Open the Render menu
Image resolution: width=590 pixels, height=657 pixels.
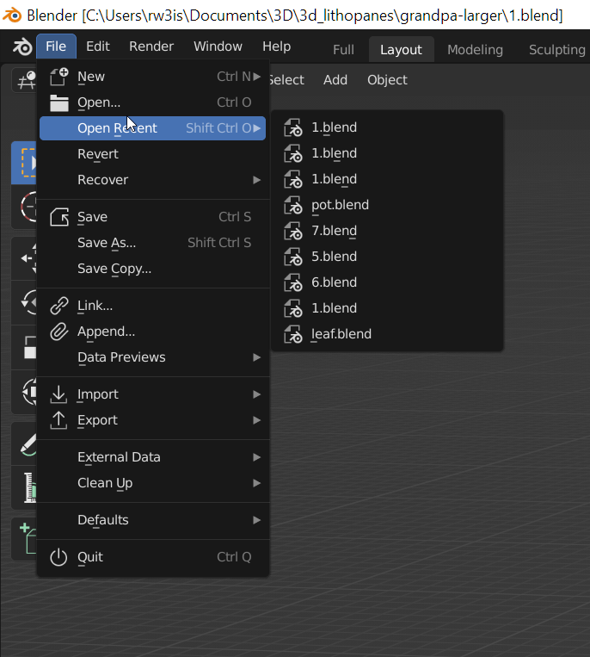coord(151,46)
